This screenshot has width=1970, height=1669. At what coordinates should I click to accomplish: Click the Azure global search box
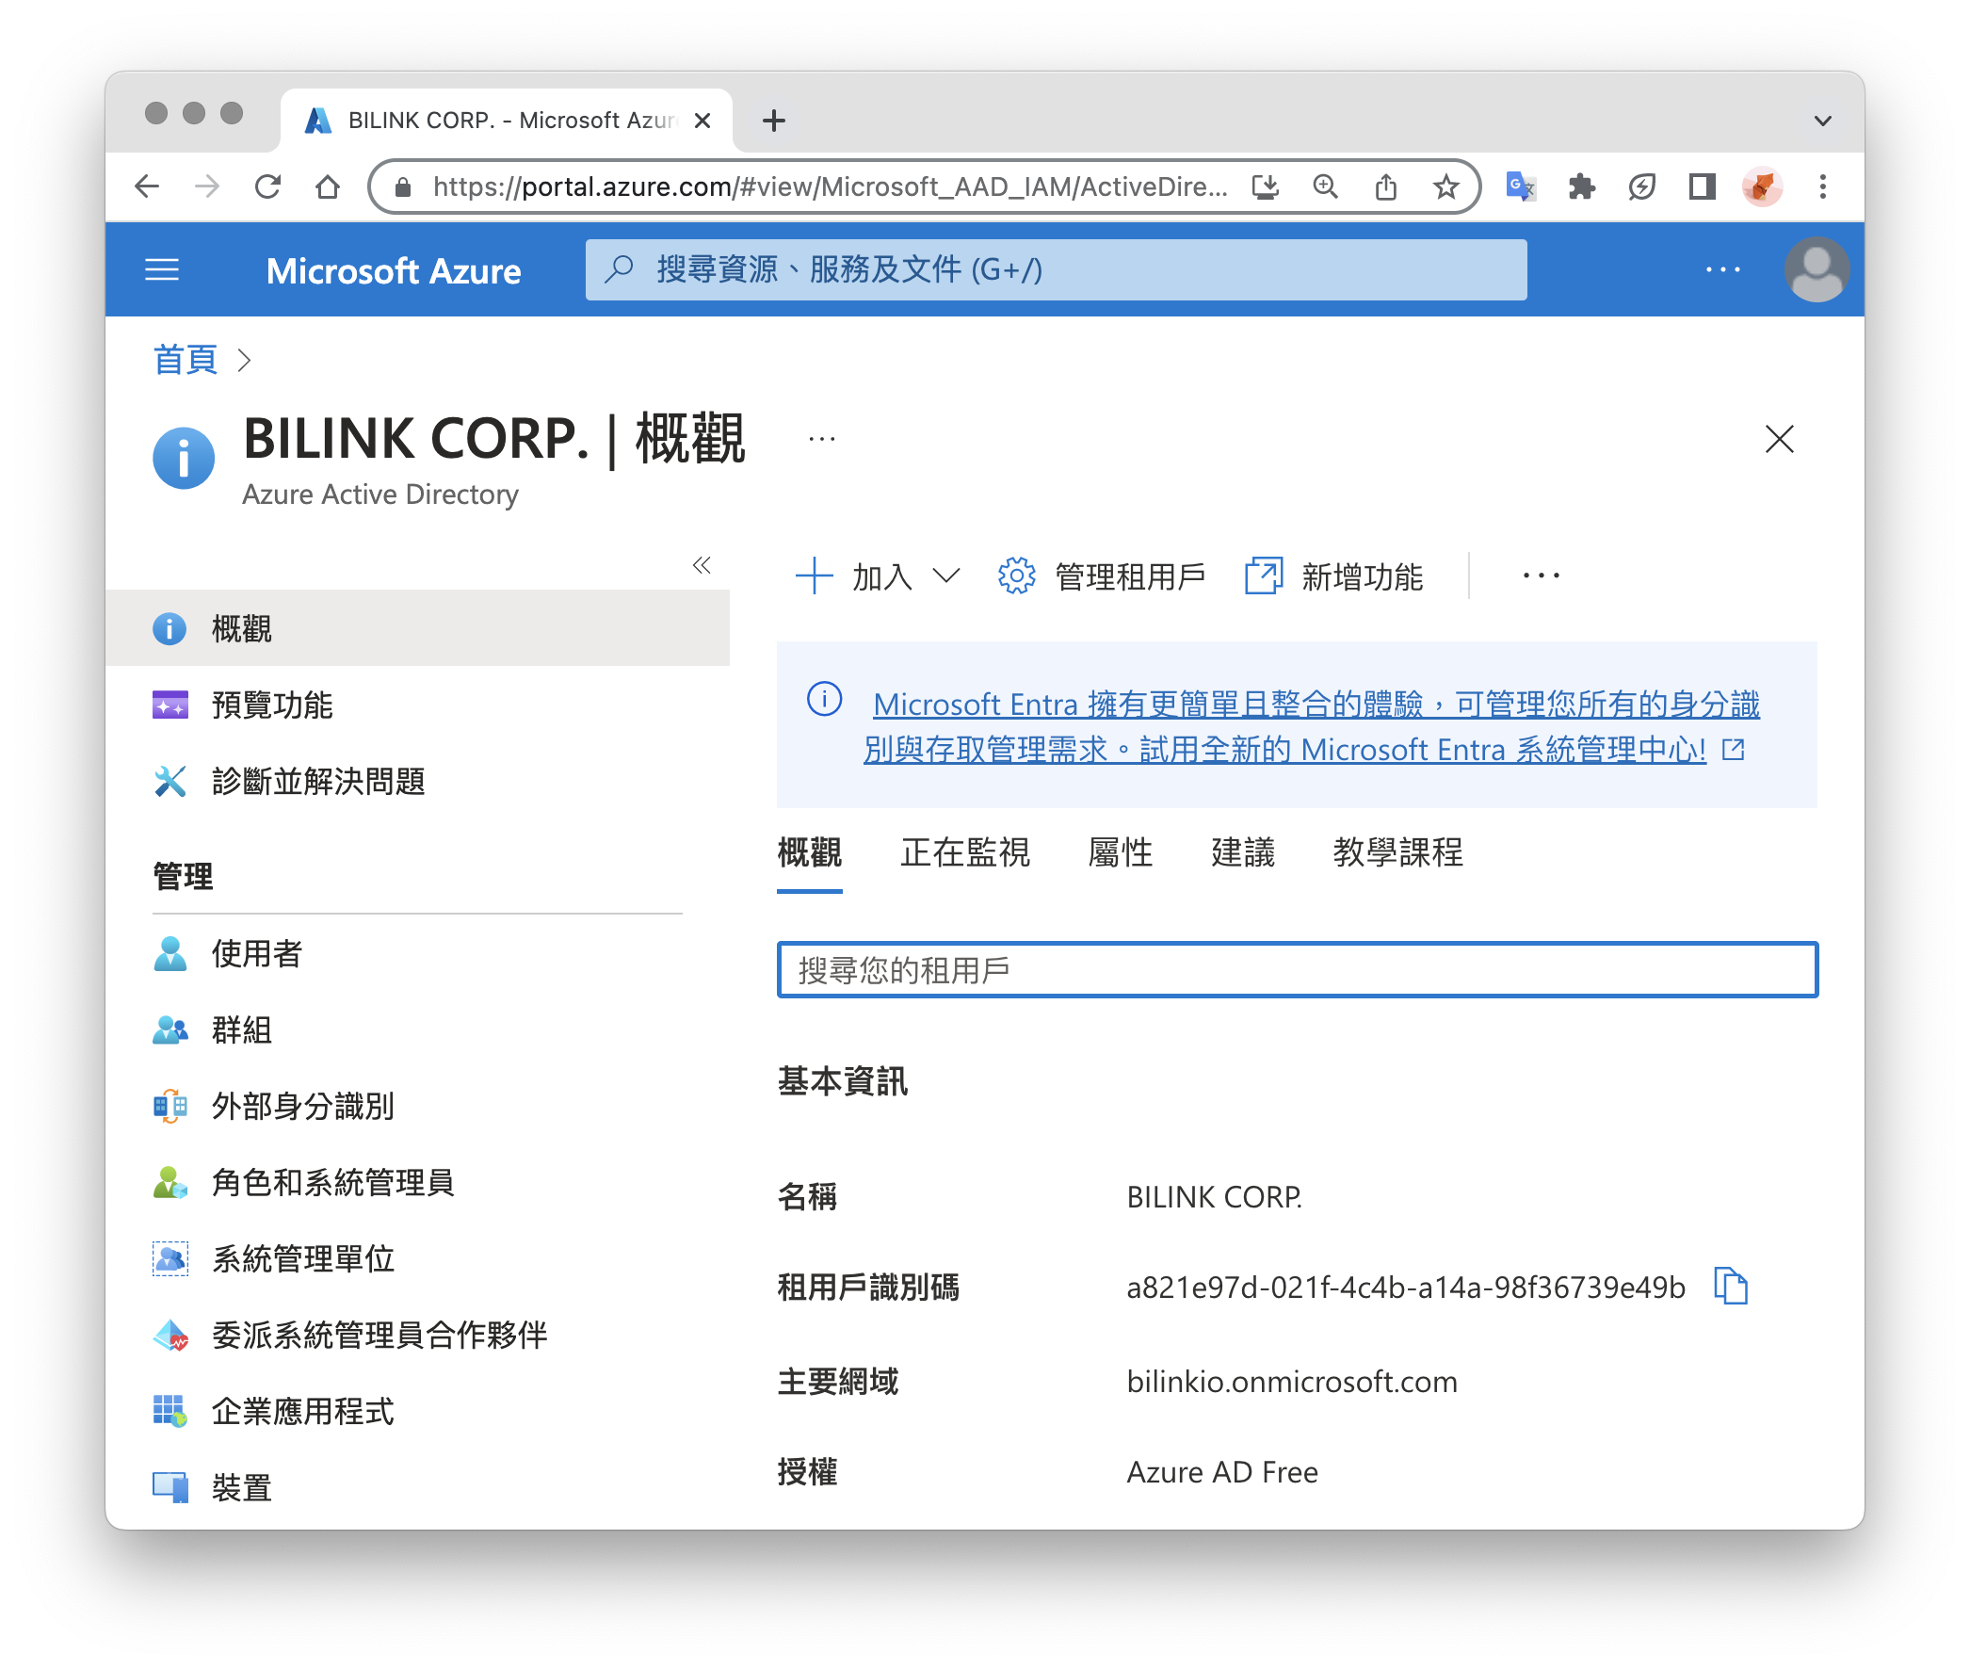click(x=1055, y=270)
